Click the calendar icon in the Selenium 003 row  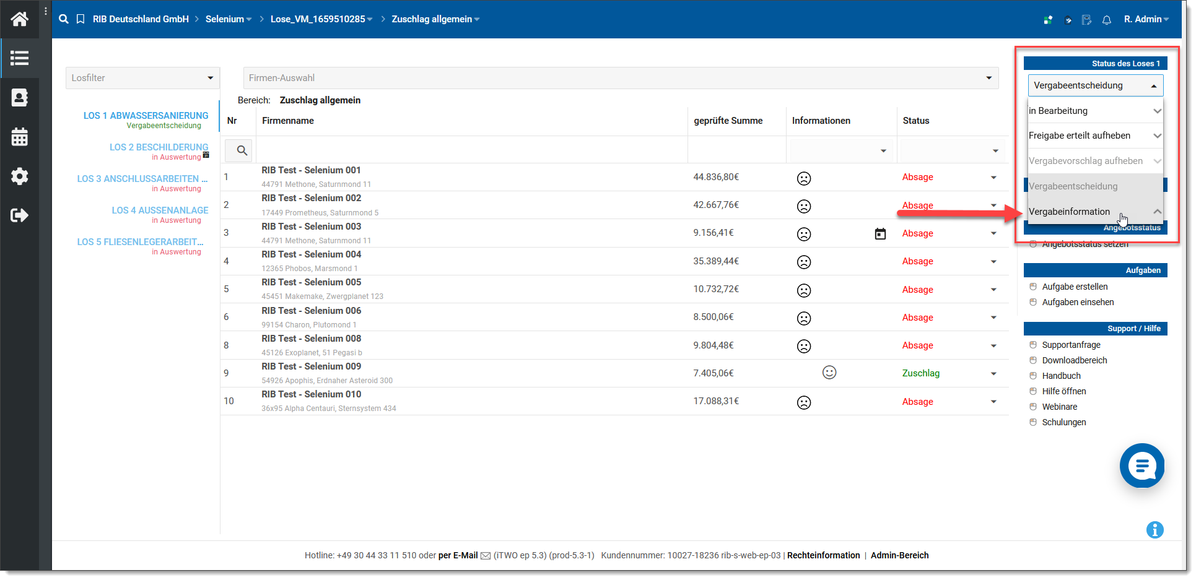880,234
